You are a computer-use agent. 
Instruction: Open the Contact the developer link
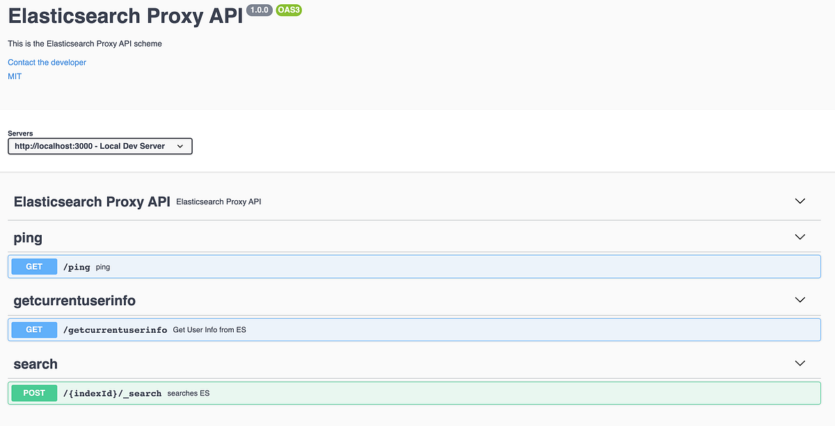click(47, 62)
